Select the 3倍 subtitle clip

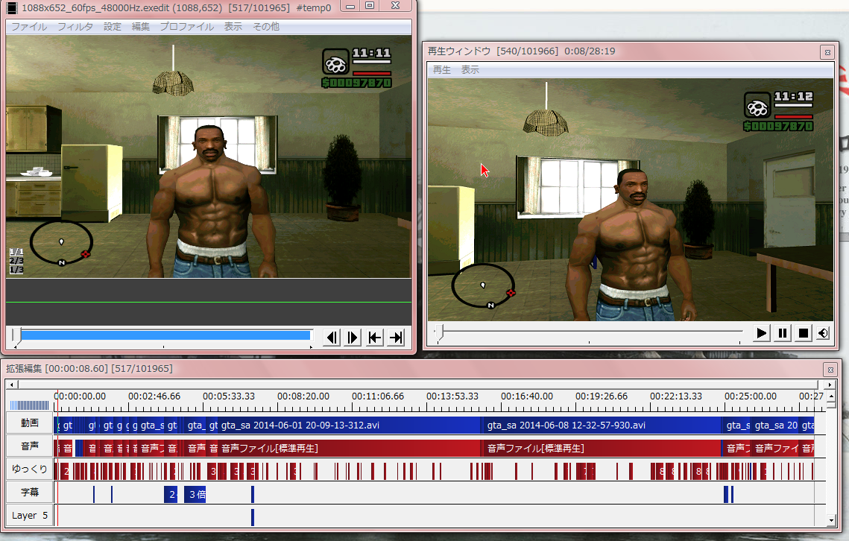click(195, 494)
